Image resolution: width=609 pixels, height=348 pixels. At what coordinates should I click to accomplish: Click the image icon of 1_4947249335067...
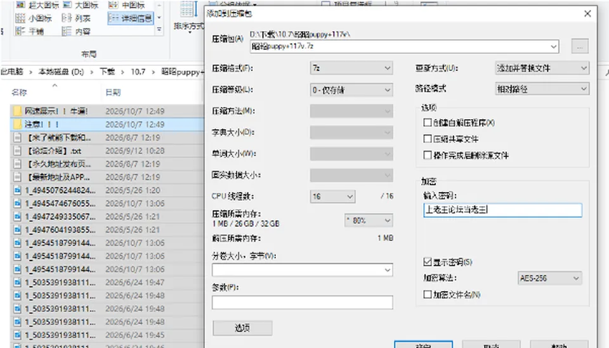(17, 217)
